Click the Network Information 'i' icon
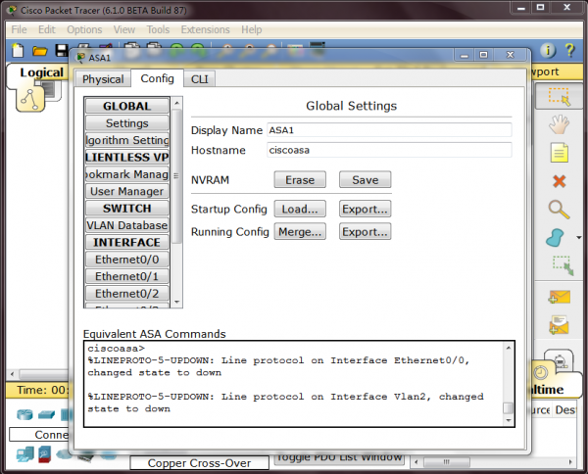The height and width of the screenshot is (474, 588). (548, 50)
